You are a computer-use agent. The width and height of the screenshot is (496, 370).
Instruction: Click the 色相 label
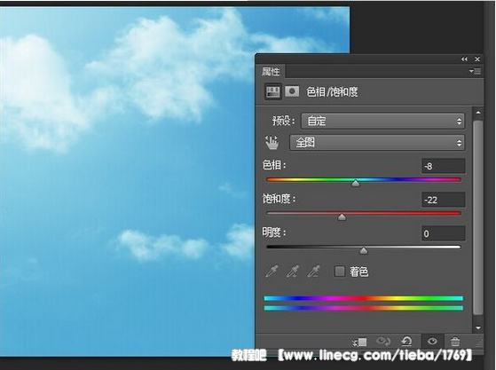[x=274, y=165]
